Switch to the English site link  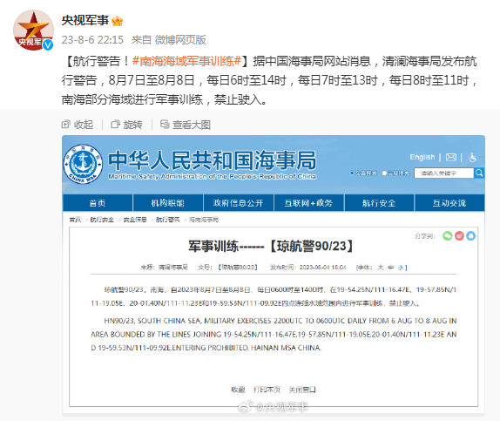422,157
